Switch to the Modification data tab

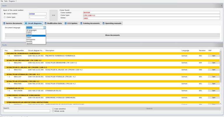53,23
